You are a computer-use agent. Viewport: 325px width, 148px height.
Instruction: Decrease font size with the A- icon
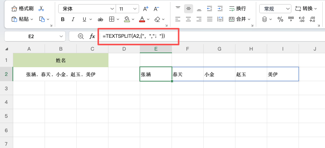(x=156, y=9)
